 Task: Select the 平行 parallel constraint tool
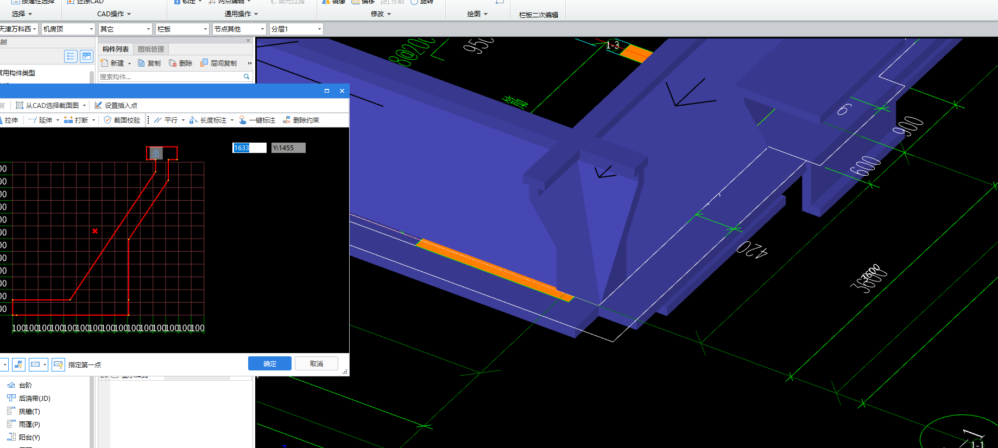pos(166,120)
